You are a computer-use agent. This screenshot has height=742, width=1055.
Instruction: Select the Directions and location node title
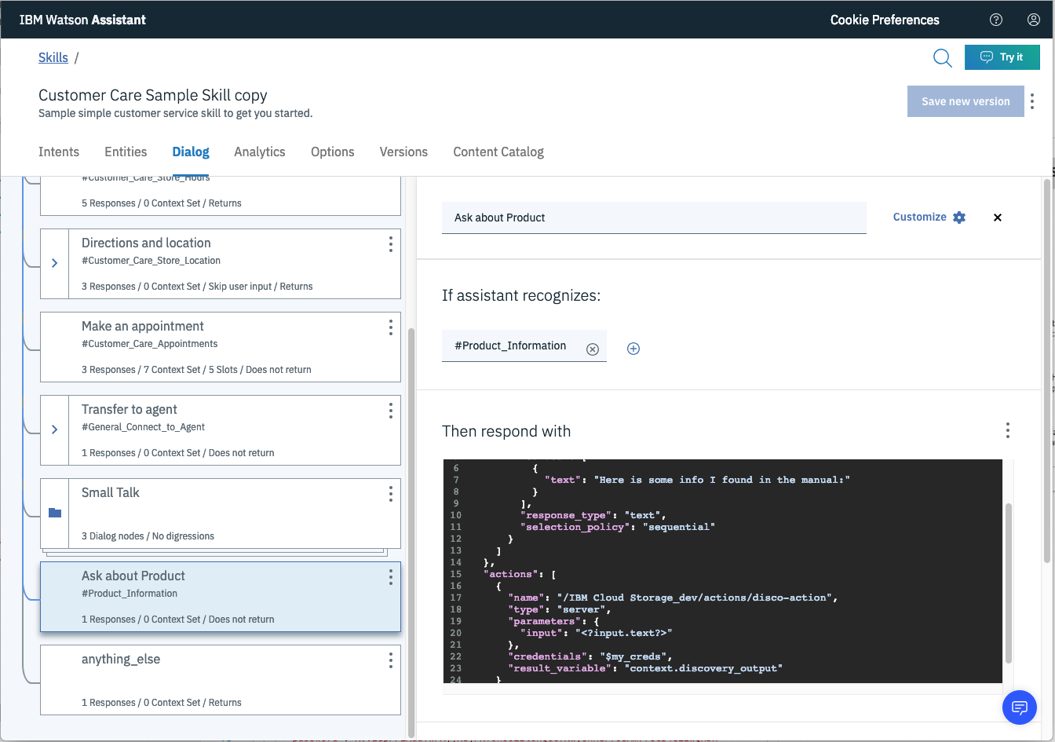click(x=146, y=243)
